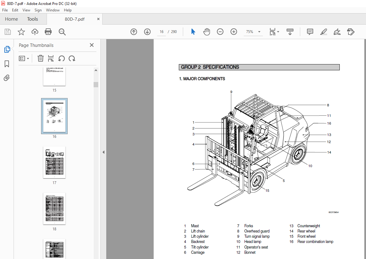Collapse the navigation pane with left arrow
This screenshot has height=259, width=366.
103,152
